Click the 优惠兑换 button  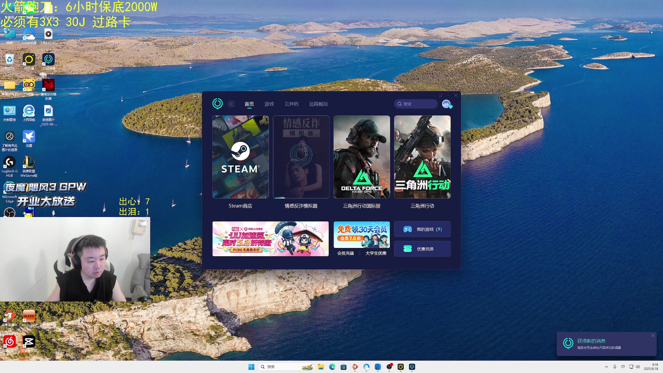pos(422,249)
